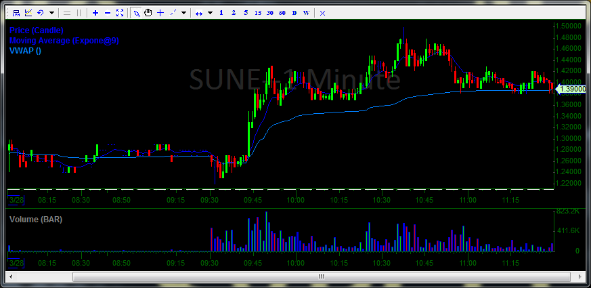The image size is (591, 288).
Task: Select the crosshair cursor tool
Action: coord(160,13)
